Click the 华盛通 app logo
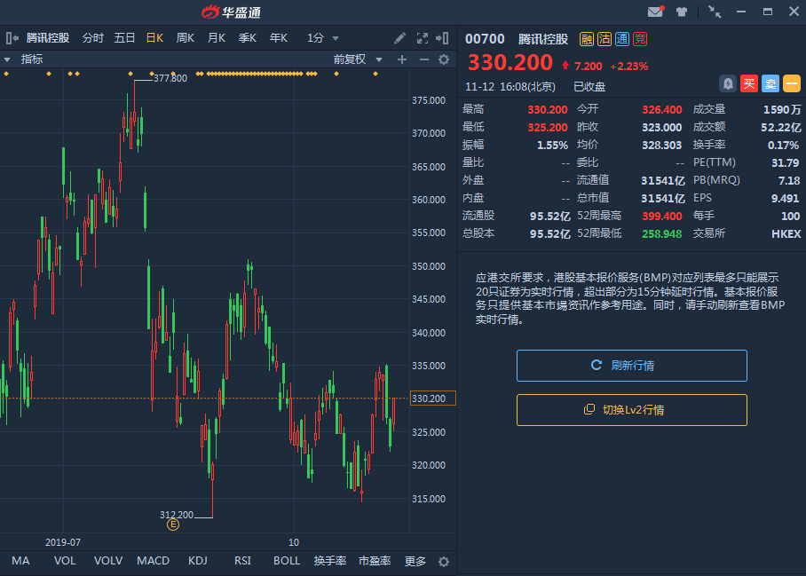The width and height of the screenshot is (806, 576). click(x=231, y=12)
